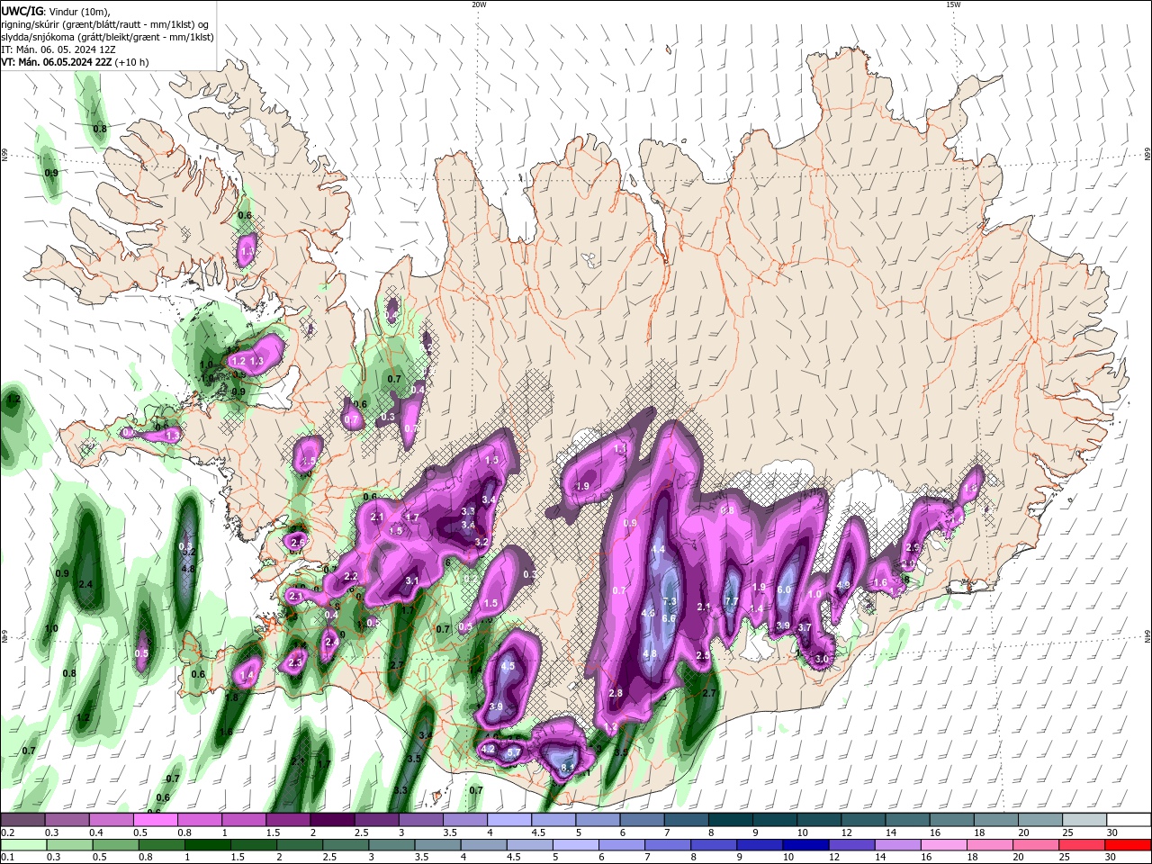This screenshot has height=864, width=1152.
Task: Click the 4.9 precipitation value on the map
Action: (843, 585)
